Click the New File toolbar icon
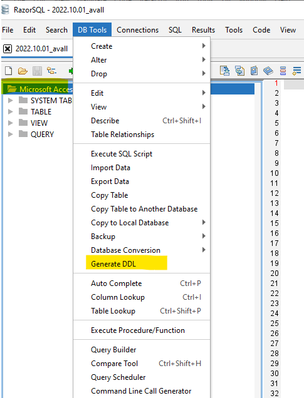The image size is (304, 398). 8,71
